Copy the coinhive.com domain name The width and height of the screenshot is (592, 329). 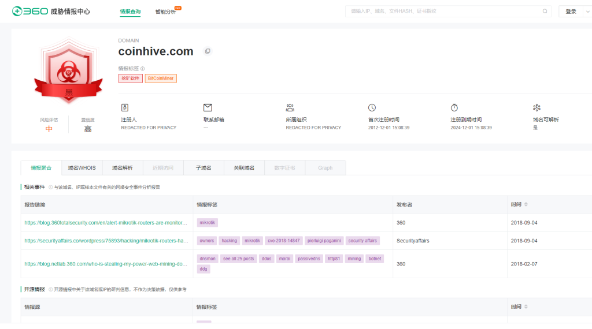click(208, 51)
